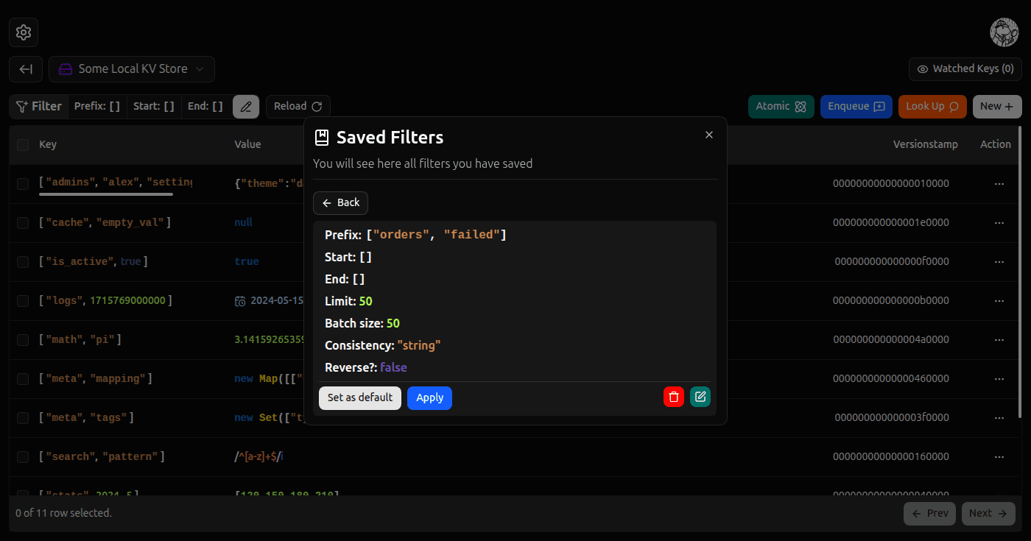Select the math pi row checkbox
Viewport: 1031px width, 541px height.
coord(23,340)
